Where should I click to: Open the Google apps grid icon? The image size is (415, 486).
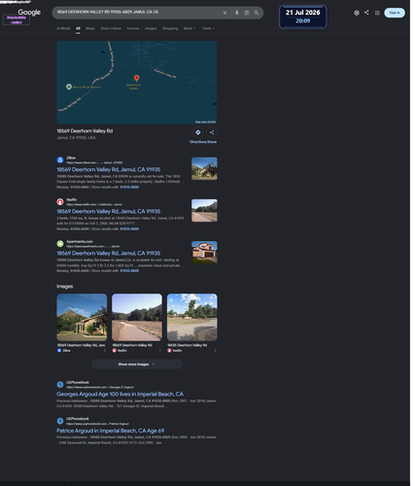pyautogui.click(x=377, y=13)
